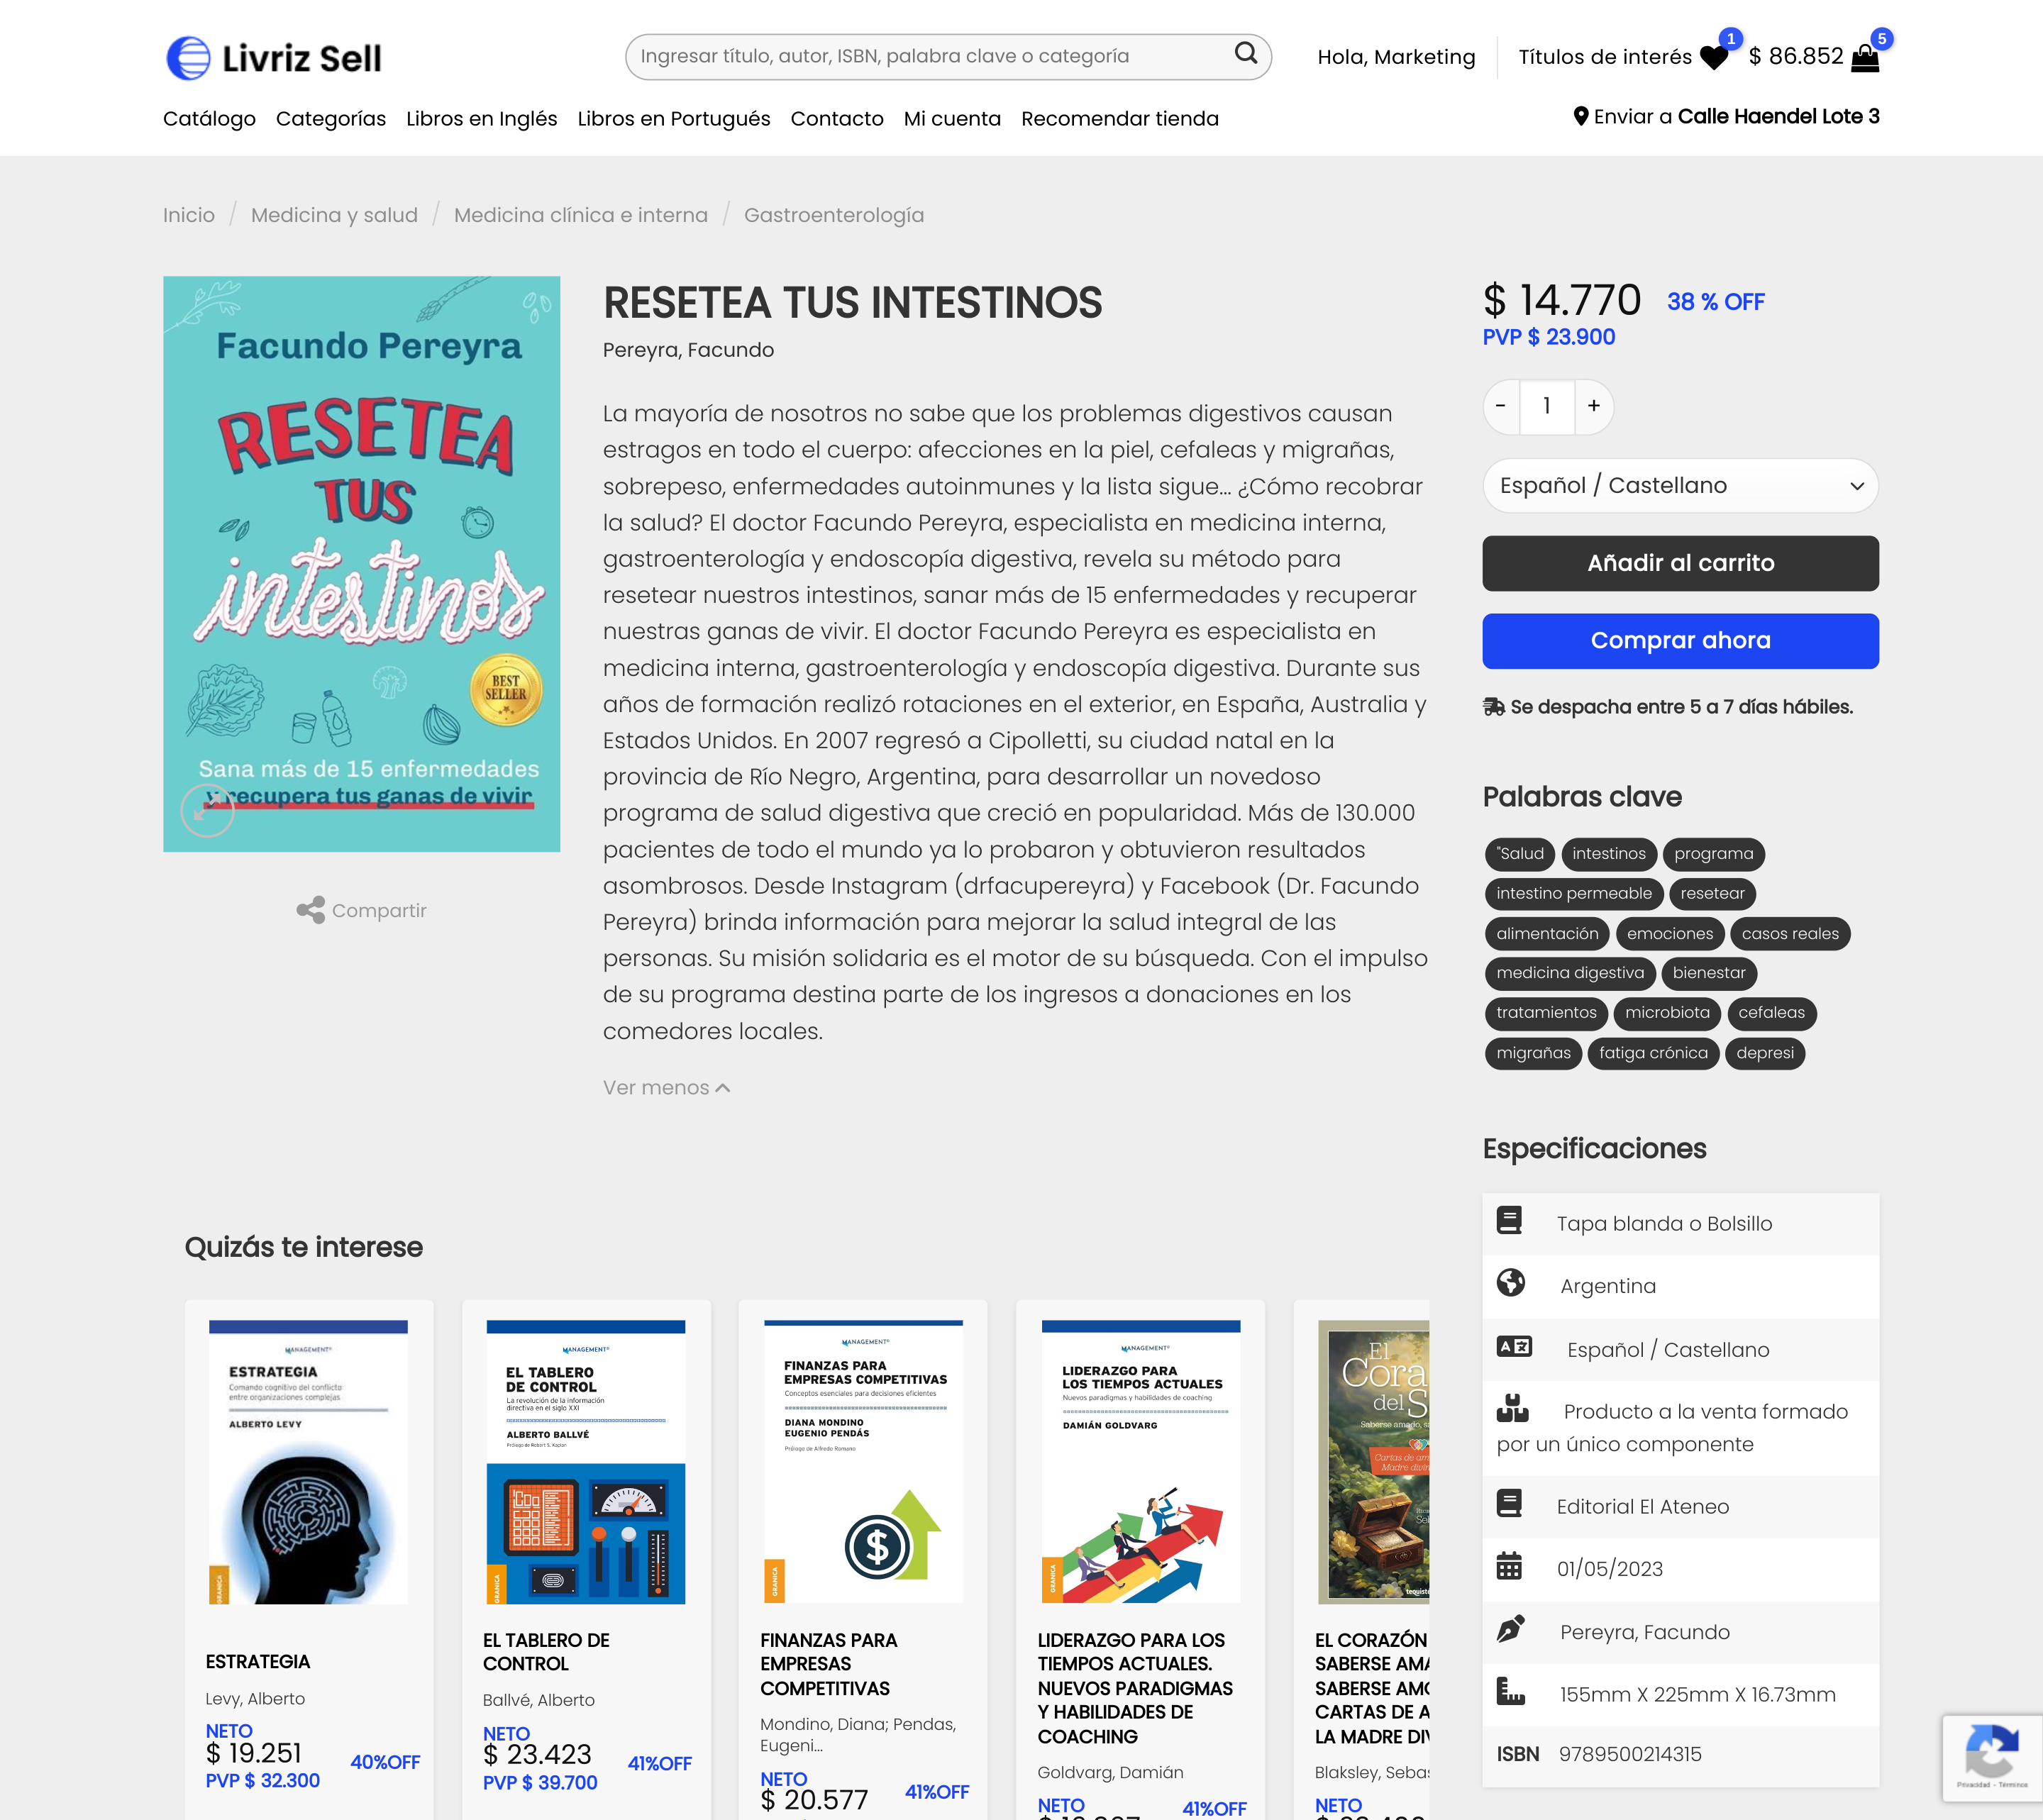Click the search magnifier icon
Screen dimensions: 2043x1820
coord(1245,54)
